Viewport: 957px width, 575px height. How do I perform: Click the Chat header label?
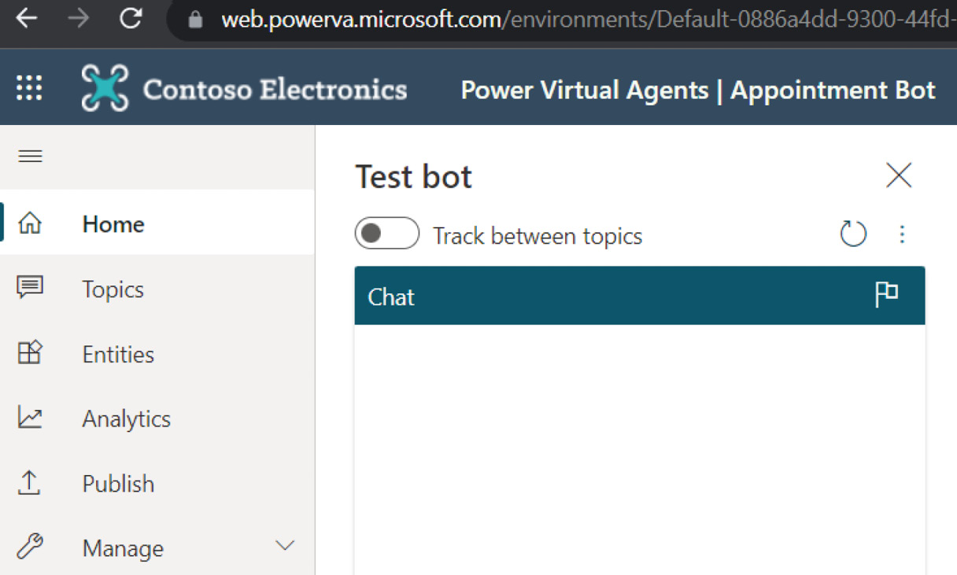tap(391, 297)
